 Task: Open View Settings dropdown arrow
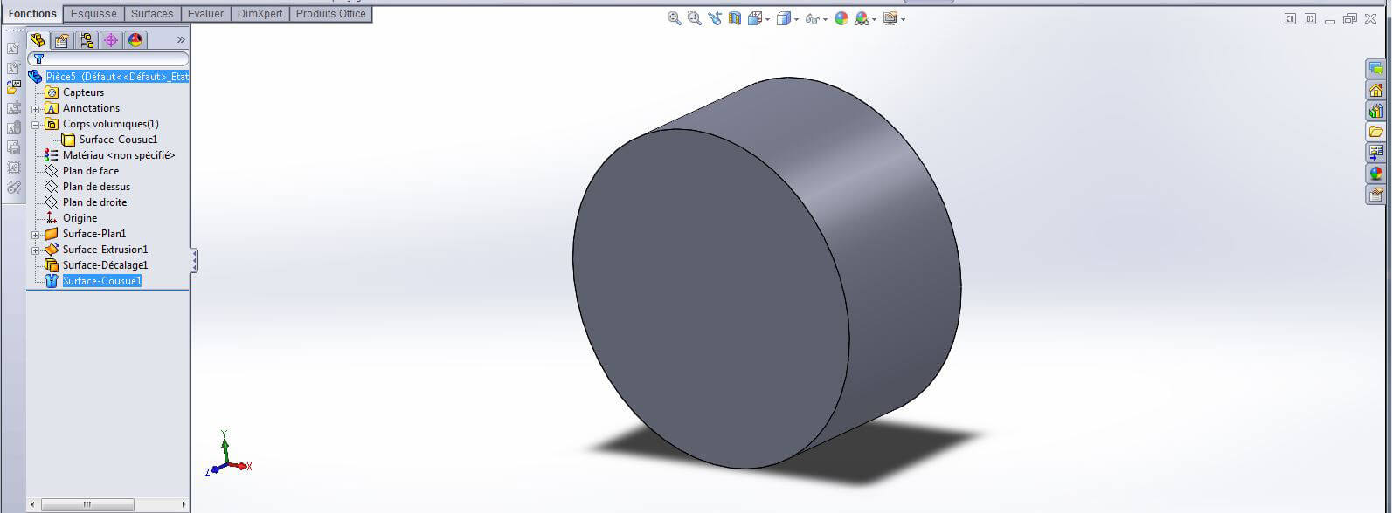pos(903,19)
